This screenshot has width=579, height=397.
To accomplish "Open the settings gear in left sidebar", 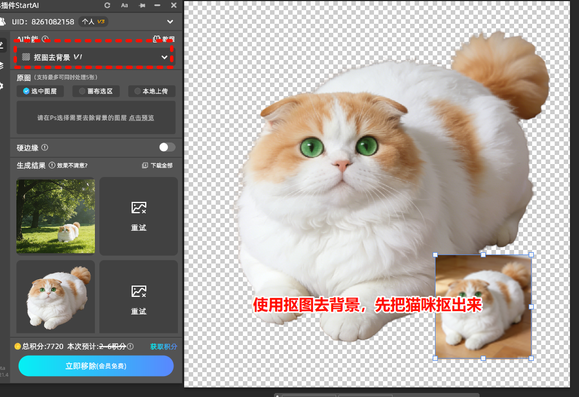I will [x=2, y=86].
